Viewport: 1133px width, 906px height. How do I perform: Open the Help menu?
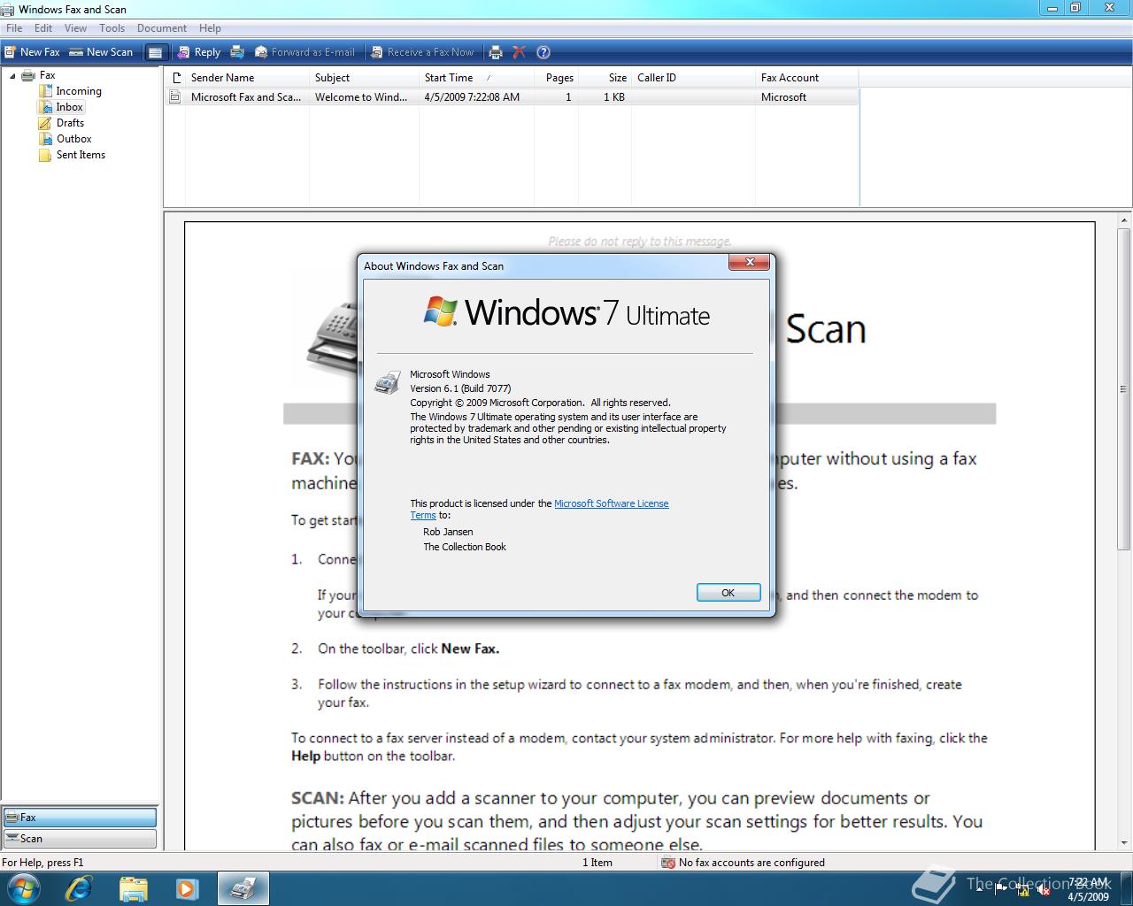[x=210, y=28]
